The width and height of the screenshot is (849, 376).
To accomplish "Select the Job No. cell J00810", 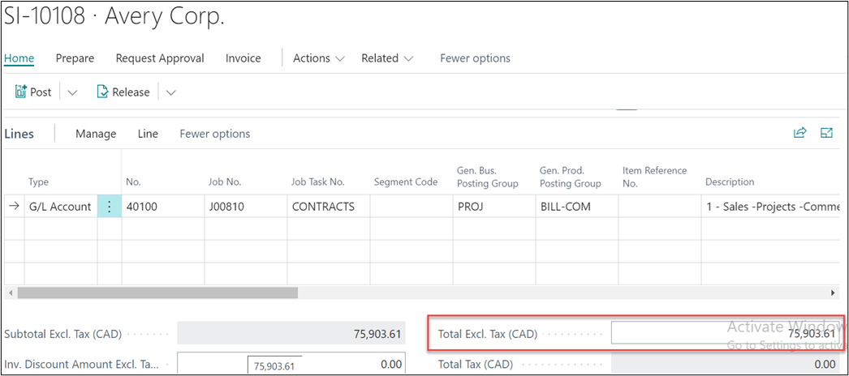I will [x=243, y=207].
